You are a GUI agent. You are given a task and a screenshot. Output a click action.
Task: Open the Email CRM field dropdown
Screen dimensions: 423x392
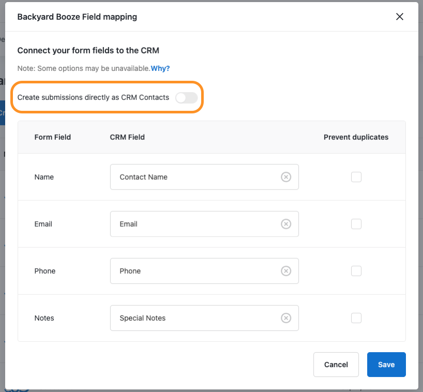[204, 224]
